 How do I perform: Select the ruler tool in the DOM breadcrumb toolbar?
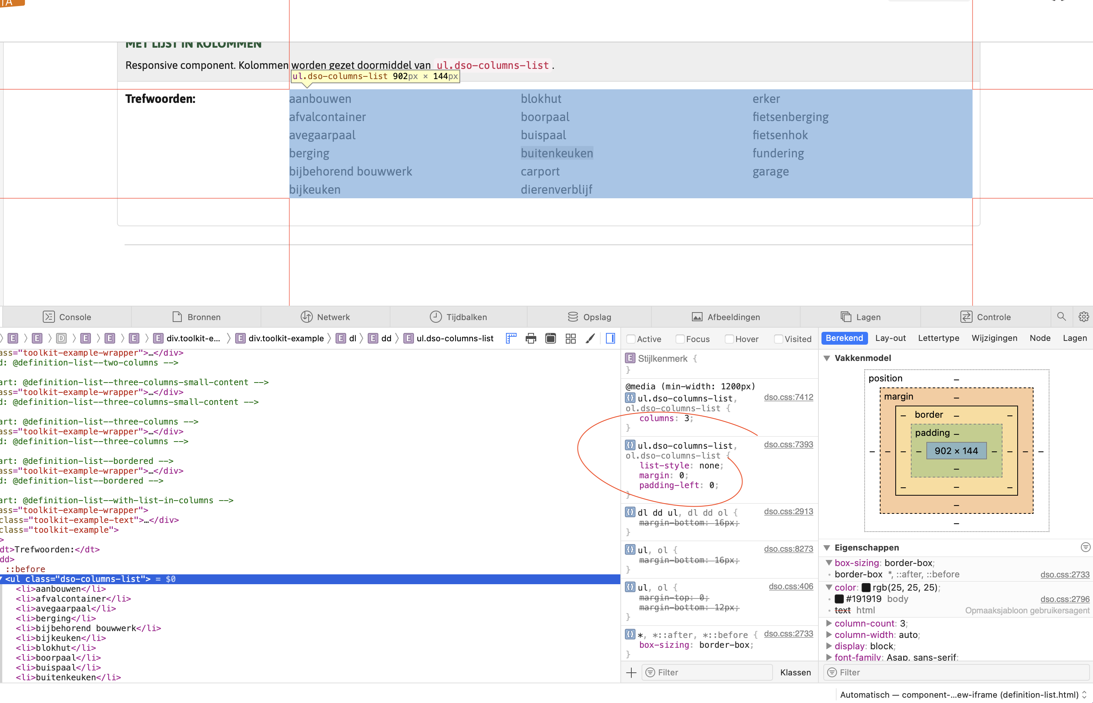(x=511, y=338)
